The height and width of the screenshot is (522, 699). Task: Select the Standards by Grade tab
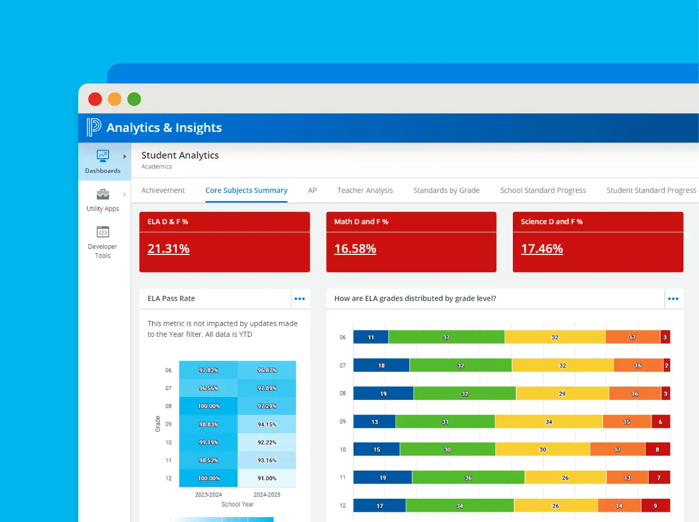446,190
